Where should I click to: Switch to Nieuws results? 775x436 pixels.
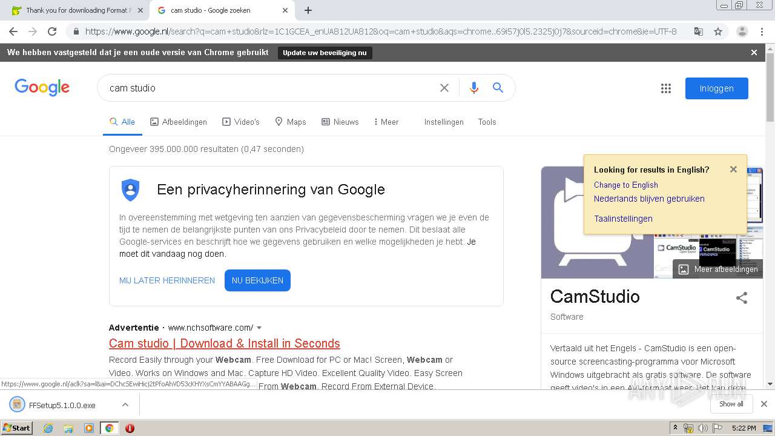click(340, 122)
